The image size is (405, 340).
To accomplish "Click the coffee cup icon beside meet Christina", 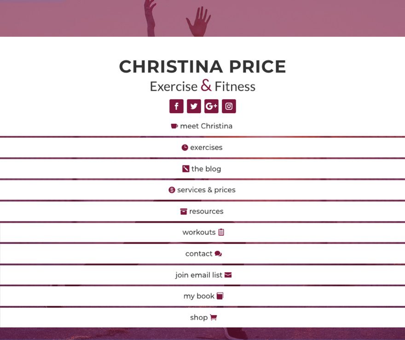I will [x=174, y=126].
